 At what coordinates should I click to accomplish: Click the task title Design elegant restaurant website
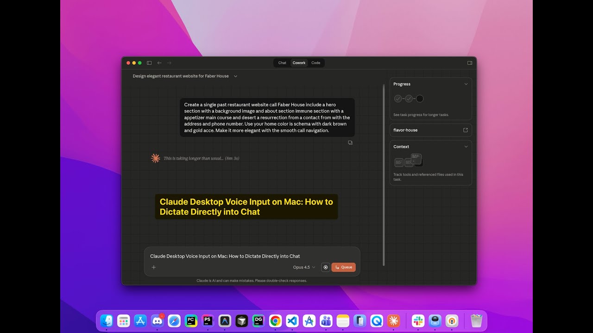pyautogui.click(x=181, y=76)
